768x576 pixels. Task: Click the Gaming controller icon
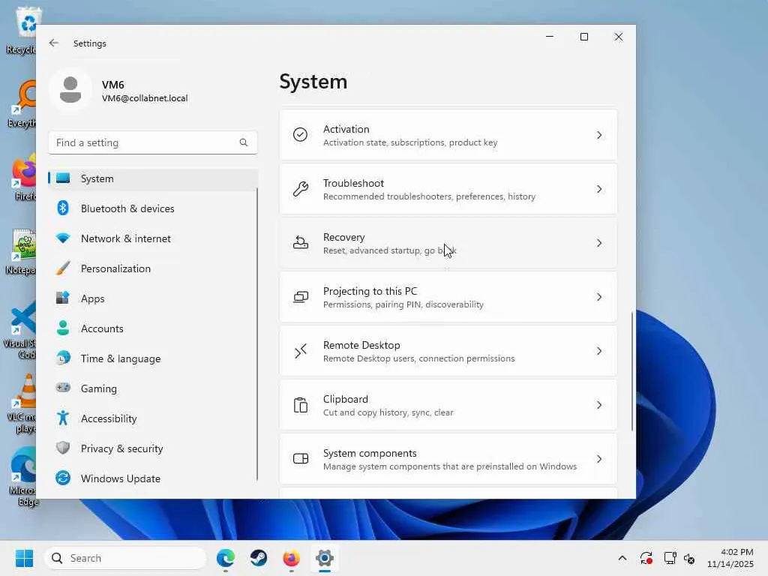[63, 388]
